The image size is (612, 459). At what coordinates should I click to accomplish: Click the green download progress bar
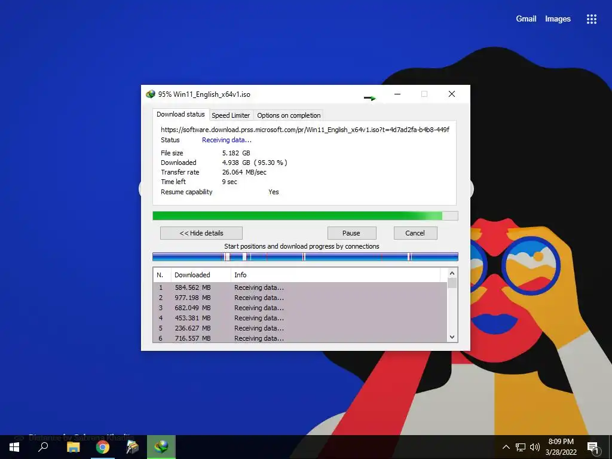click(305, 216)
